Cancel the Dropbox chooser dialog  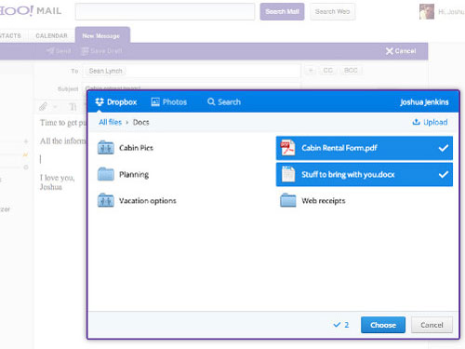click(432, 325)
